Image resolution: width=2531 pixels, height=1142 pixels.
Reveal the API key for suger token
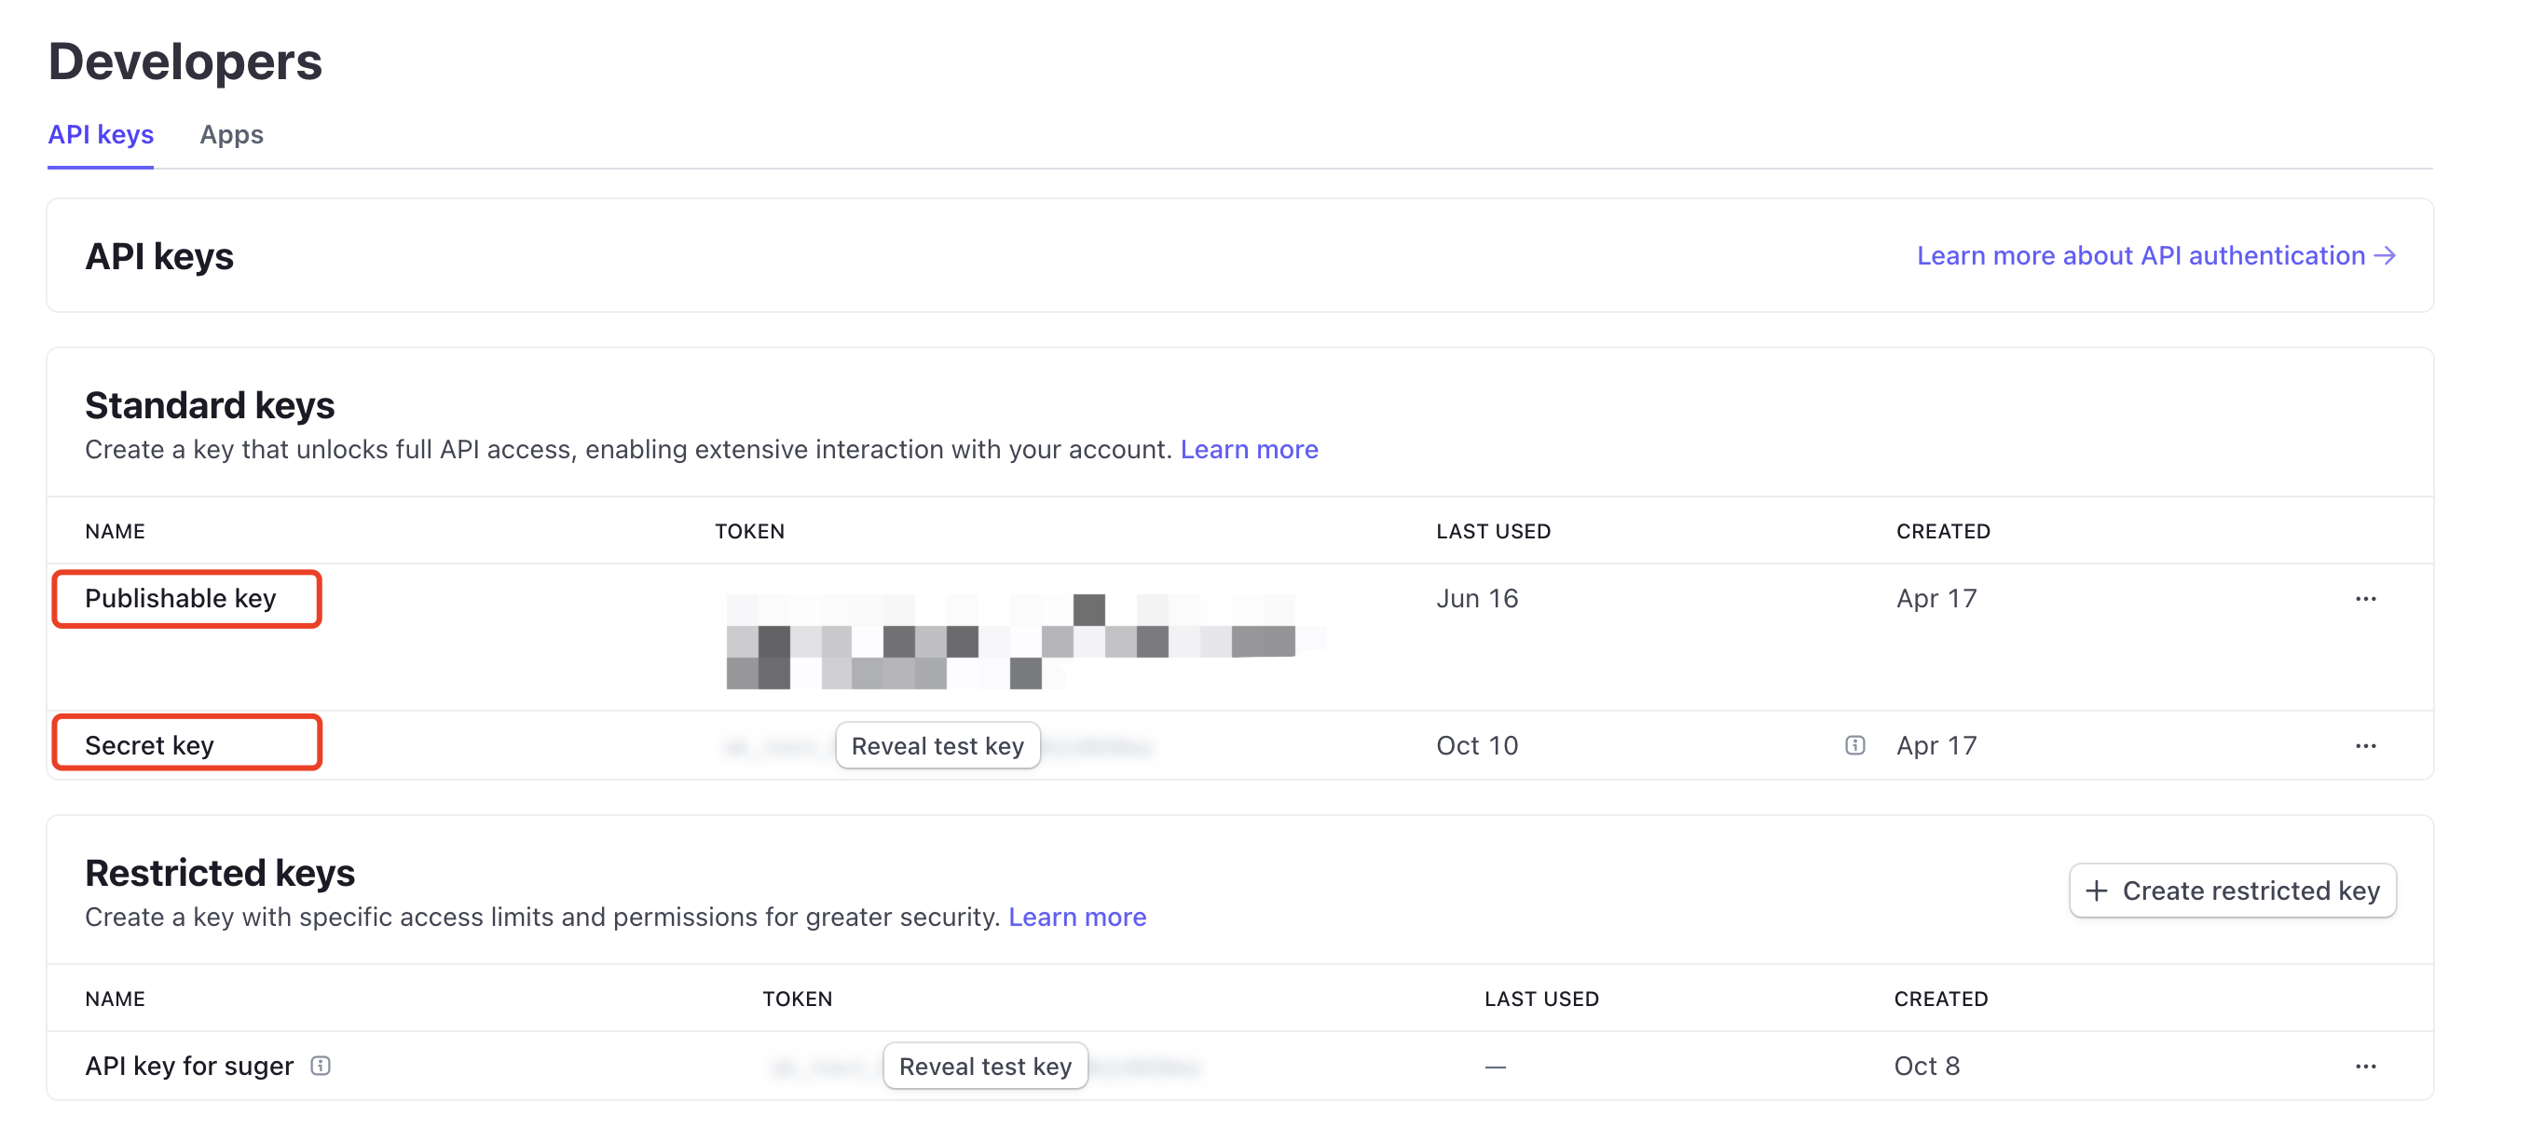pos(984,1066)
